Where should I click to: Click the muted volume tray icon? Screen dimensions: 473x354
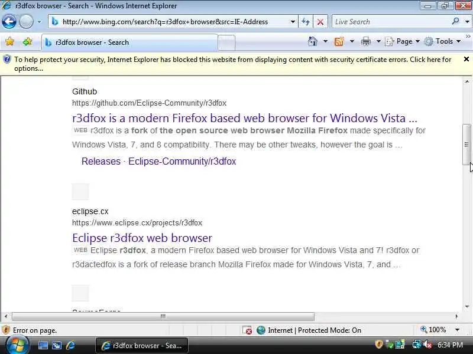pos(427,345)
